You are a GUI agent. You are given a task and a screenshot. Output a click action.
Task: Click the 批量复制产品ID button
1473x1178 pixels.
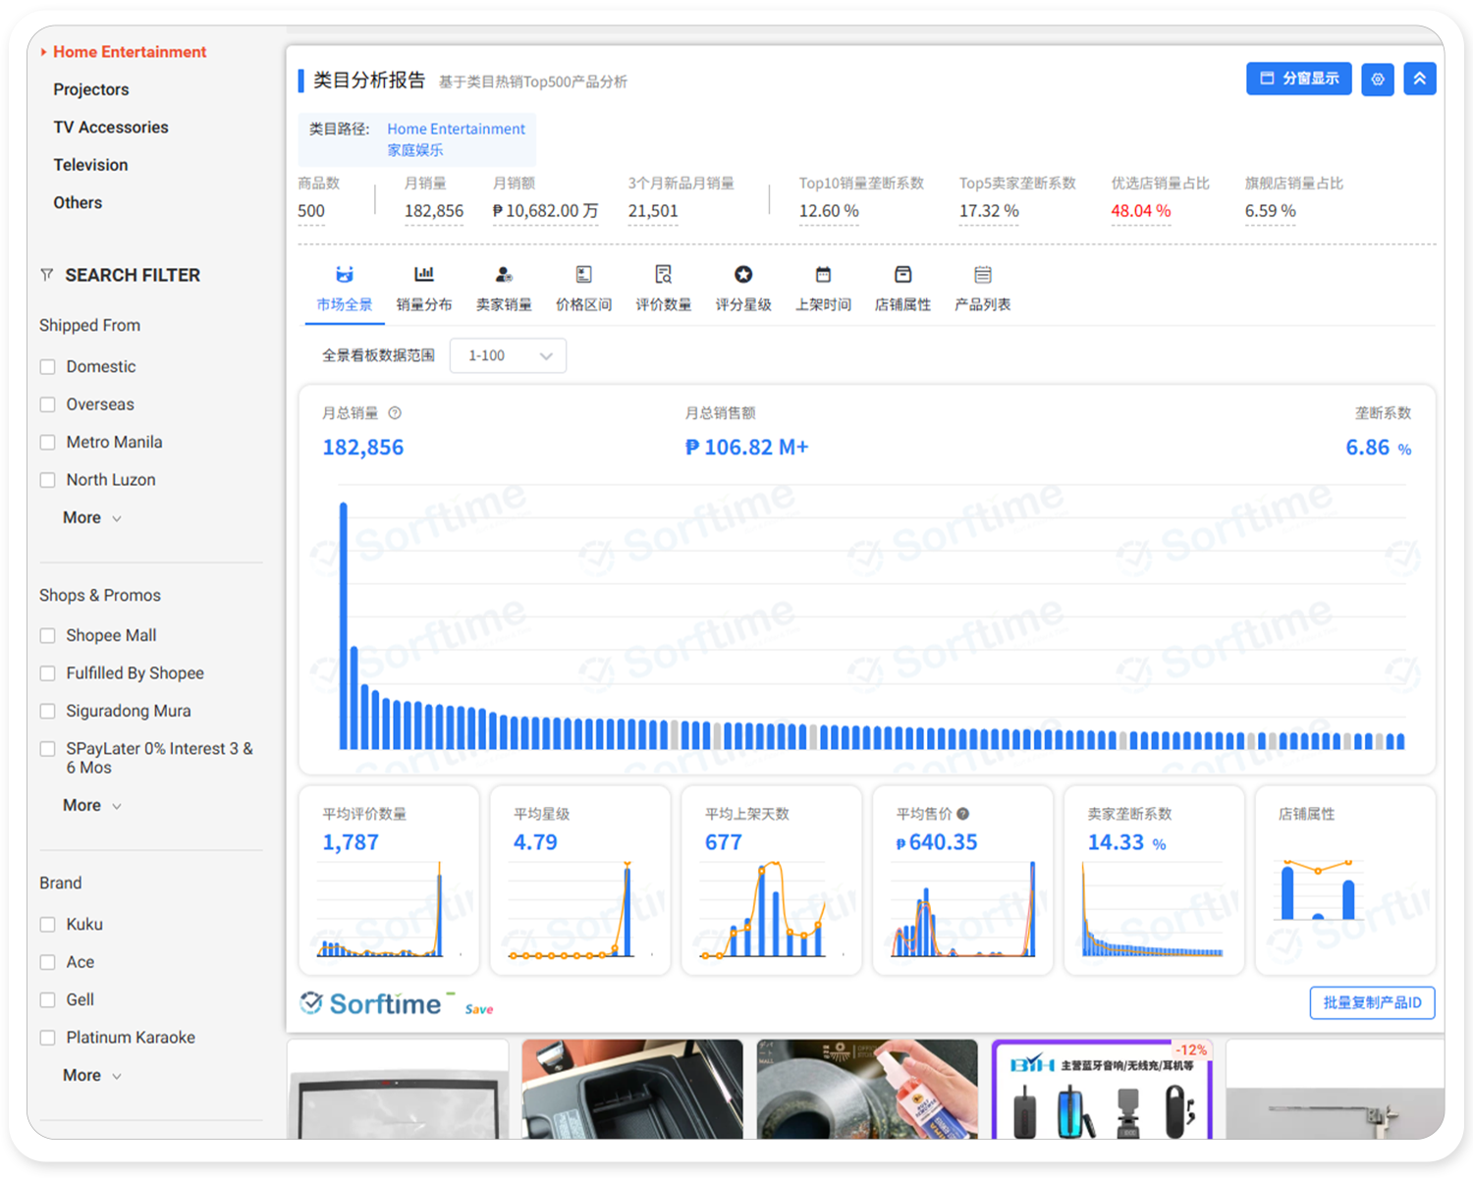[1372, 1002]
